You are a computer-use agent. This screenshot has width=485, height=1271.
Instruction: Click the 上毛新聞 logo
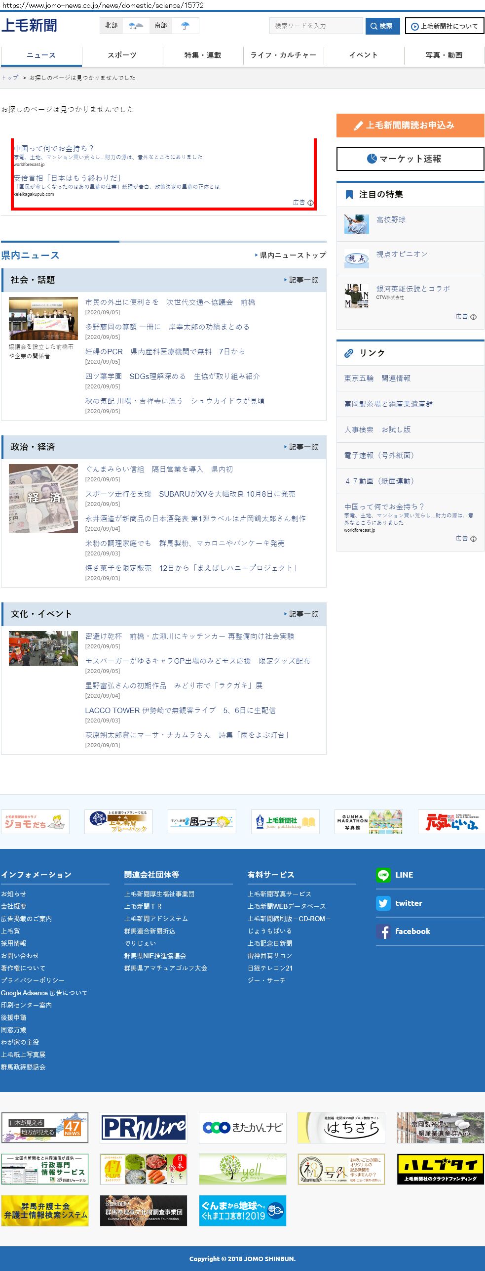click(x=29, y=25)
